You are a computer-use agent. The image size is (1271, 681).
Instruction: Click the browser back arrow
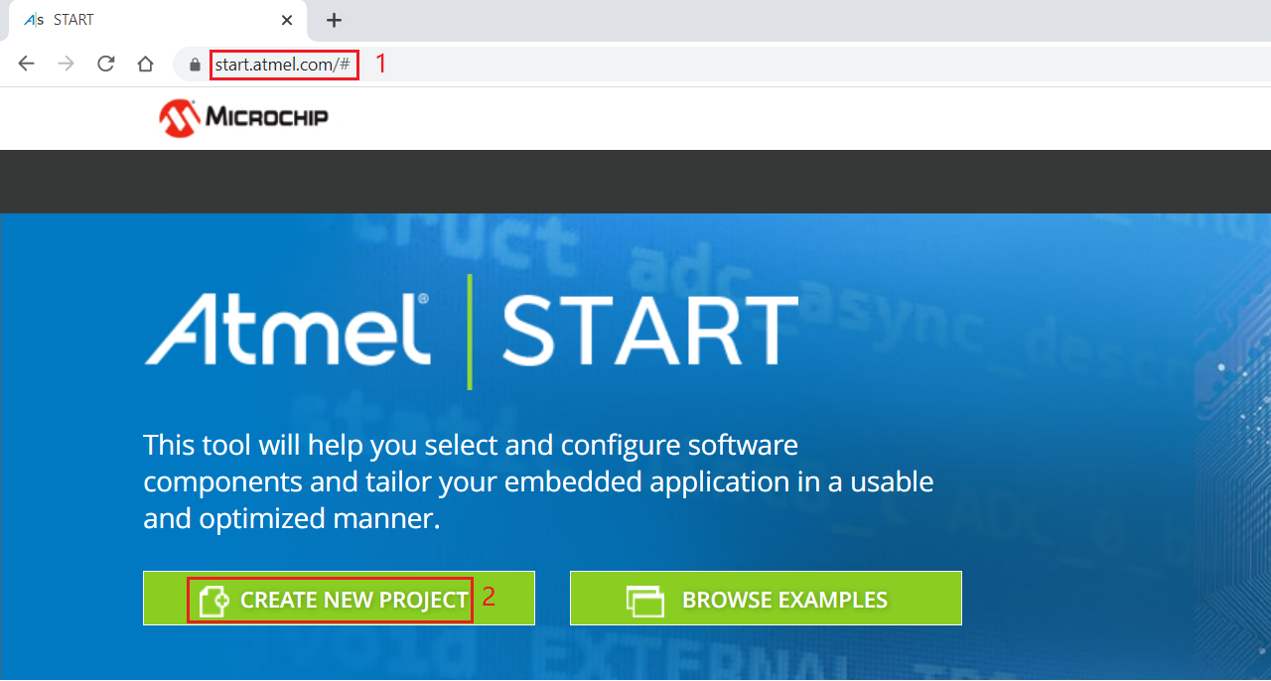(27, 65)
